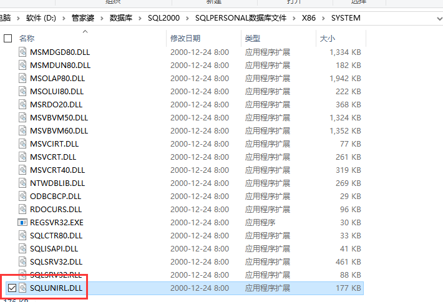
Task: Click the MSVCRT40.DLL file icon
Action: [x=22, y=170]
